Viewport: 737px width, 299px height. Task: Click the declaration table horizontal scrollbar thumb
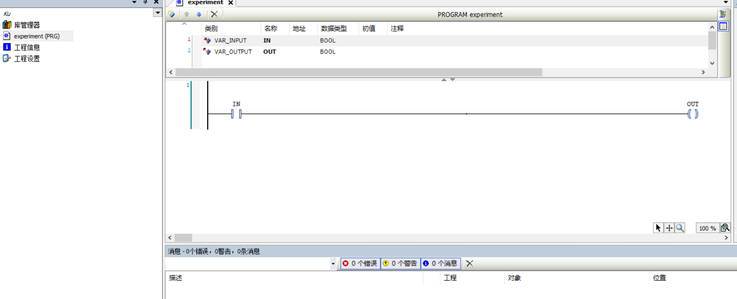point(359,72)
